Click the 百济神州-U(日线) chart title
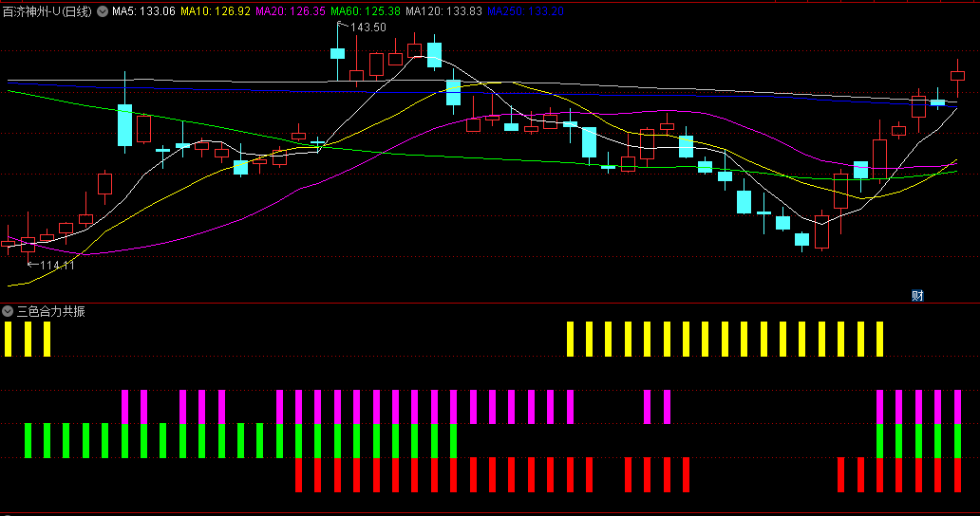 (47, 11)
